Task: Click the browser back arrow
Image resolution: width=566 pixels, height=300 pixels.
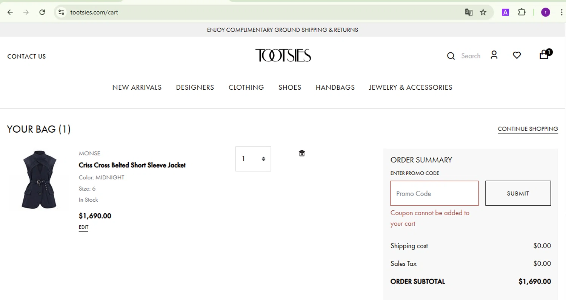Action: click(x=10, y=12)
